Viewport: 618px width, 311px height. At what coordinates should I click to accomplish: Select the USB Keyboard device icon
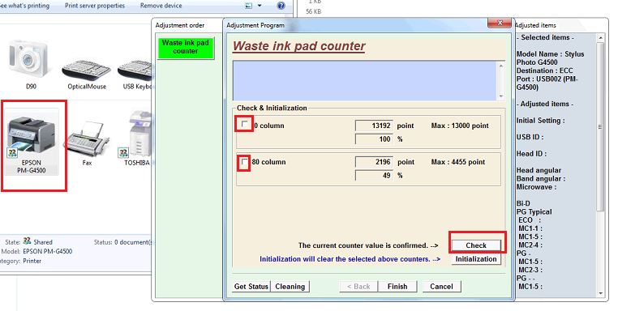pyautogui.click(x=135, y=73)
